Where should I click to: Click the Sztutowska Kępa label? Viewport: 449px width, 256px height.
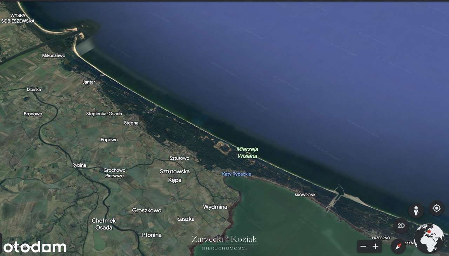tap(175, 176)
